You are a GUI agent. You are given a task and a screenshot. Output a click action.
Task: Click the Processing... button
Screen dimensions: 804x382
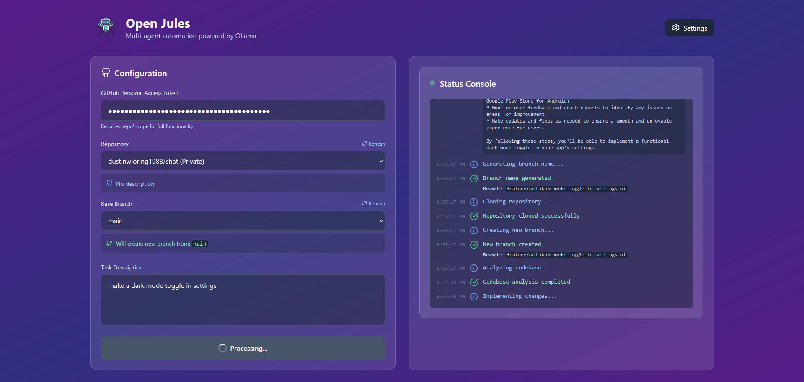pos(243,348)
